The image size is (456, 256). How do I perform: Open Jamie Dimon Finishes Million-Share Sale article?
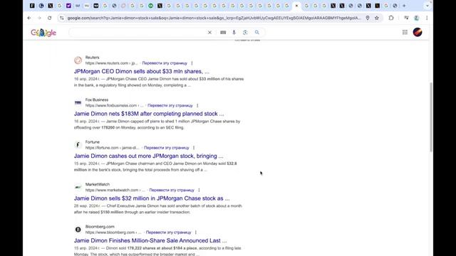[150, 240]
